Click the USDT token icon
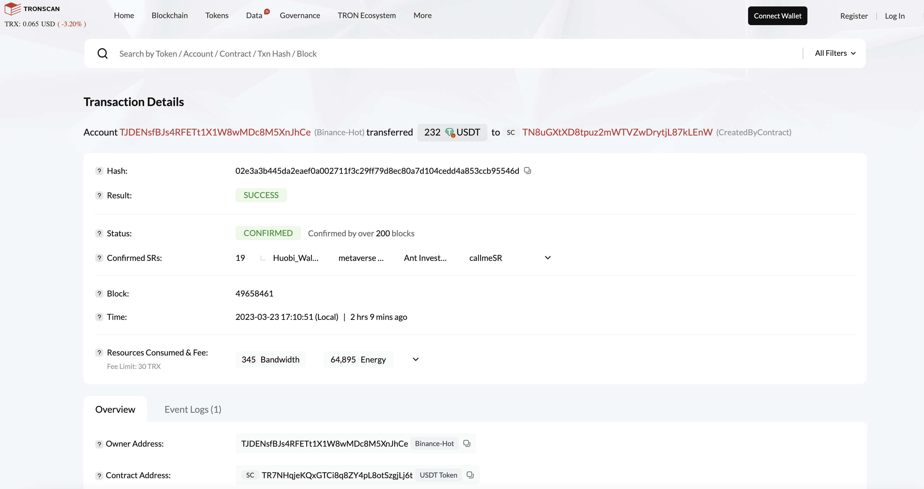 (450, 132)
